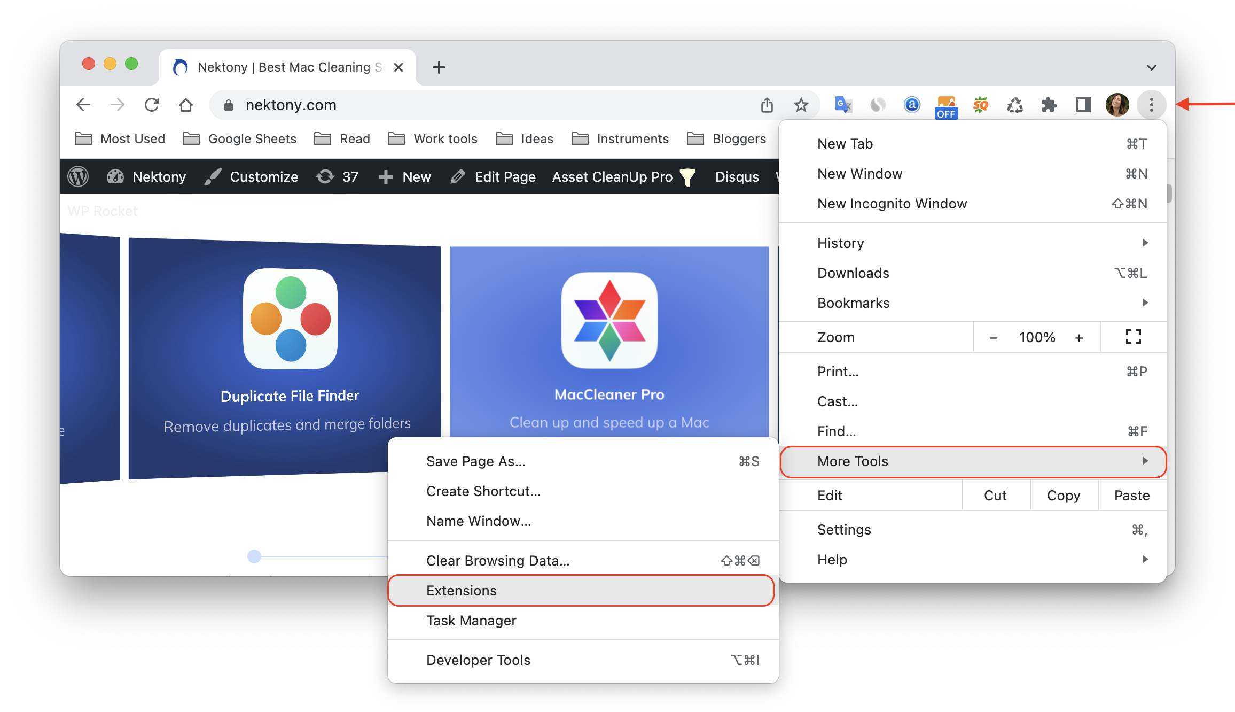Choose Find from the menu

pos(973,431)
